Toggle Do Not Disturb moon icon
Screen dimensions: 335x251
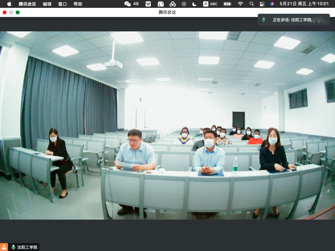[x=194, y=4]
